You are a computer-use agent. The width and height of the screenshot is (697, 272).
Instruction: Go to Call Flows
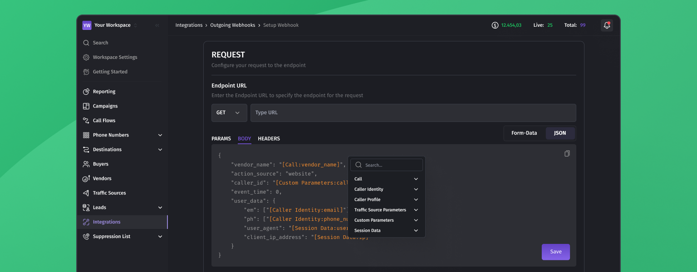(x=104, y=121)
